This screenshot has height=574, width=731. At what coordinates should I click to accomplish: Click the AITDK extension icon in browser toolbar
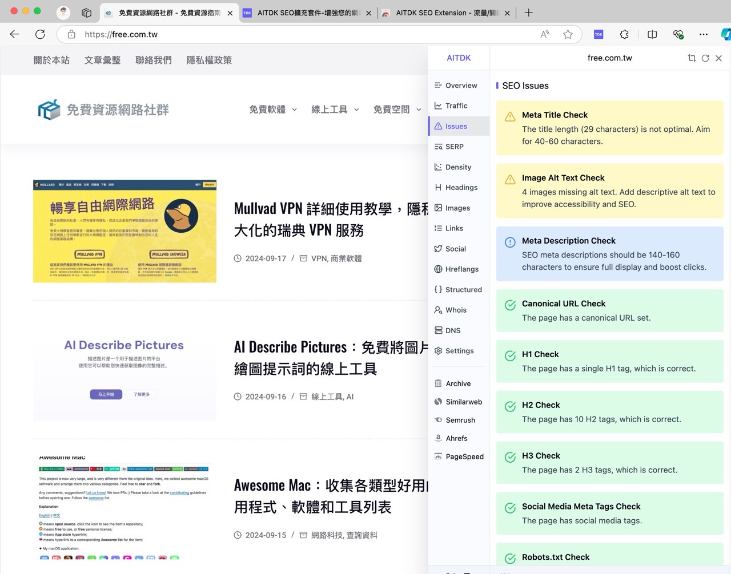pyautogui.click(x=599, y=34)
